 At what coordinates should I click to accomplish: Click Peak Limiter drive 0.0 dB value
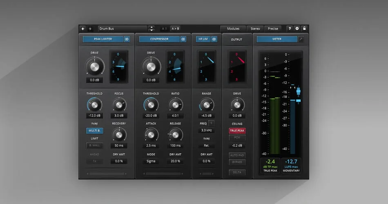tap(94, 80)
